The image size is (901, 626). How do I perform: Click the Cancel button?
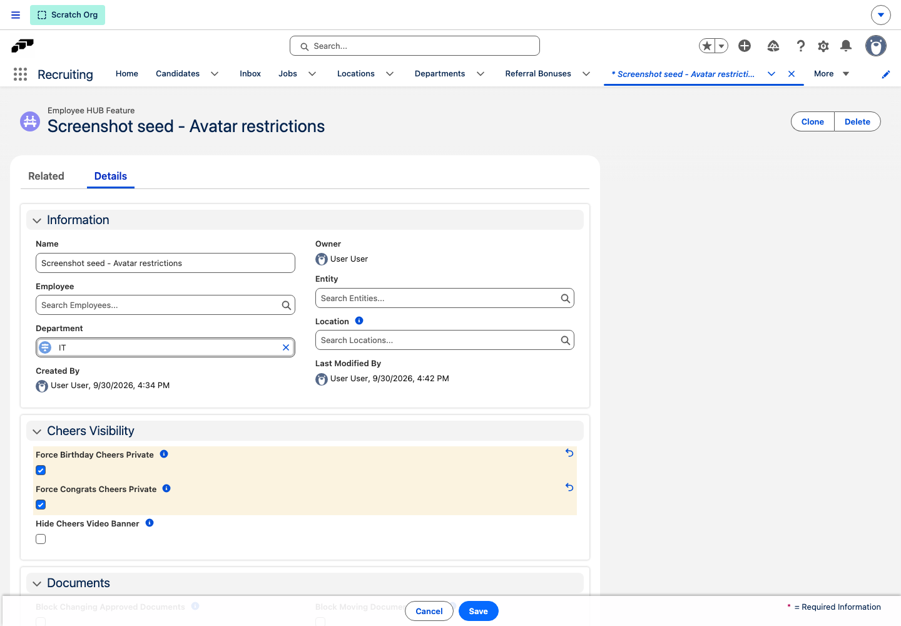[x=429, y=611]
